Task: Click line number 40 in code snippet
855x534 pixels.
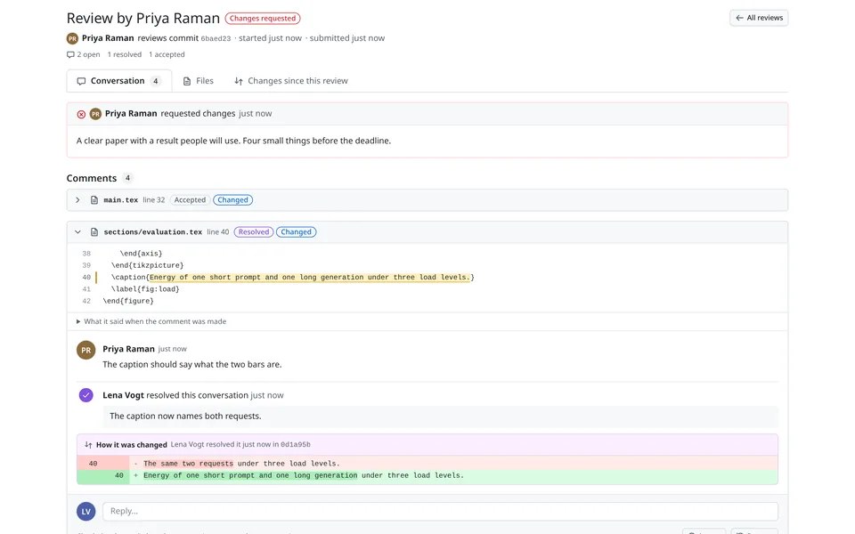Action: tap(86, 278)
